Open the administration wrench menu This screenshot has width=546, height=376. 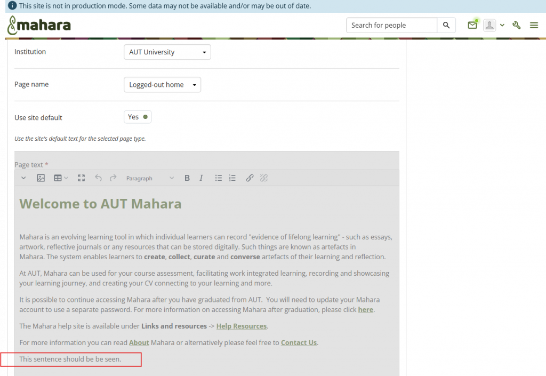click(x=516, y=25)
